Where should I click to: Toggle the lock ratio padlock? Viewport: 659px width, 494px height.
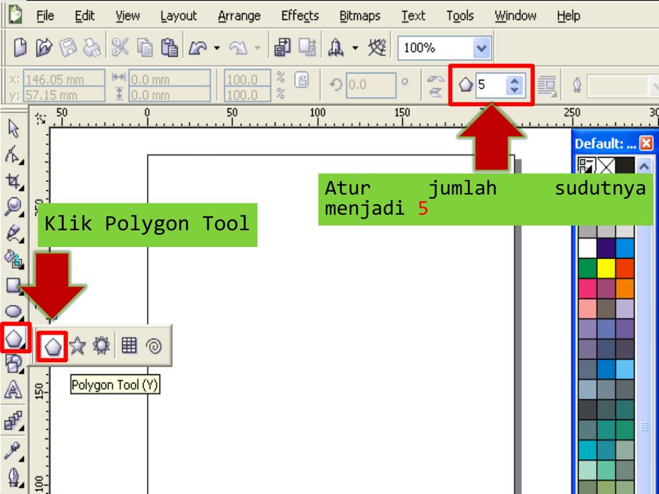coord(301,80)
